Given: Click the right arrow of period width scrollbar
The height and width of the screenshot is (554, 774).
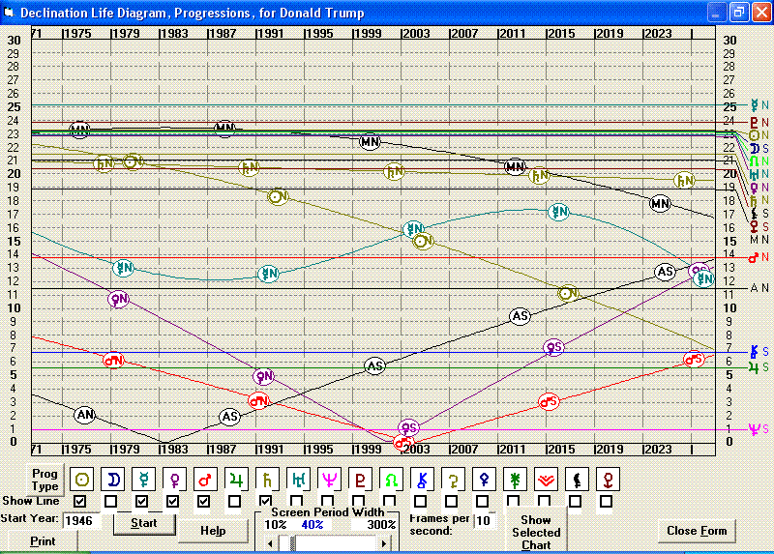Looking at the screenshot, I should 384,543.
